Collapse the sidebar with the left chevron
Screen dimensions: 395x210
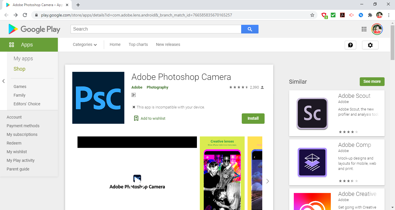click(3, 81)
